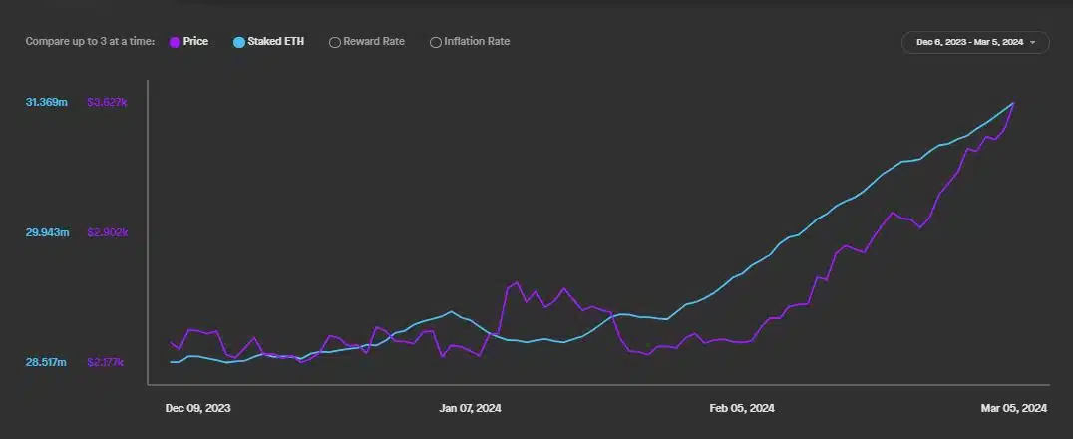Click the 28.517m bottom axis label
Image resolution: width=1073 pixels, height=439 pixels.
tap(47, 362)
